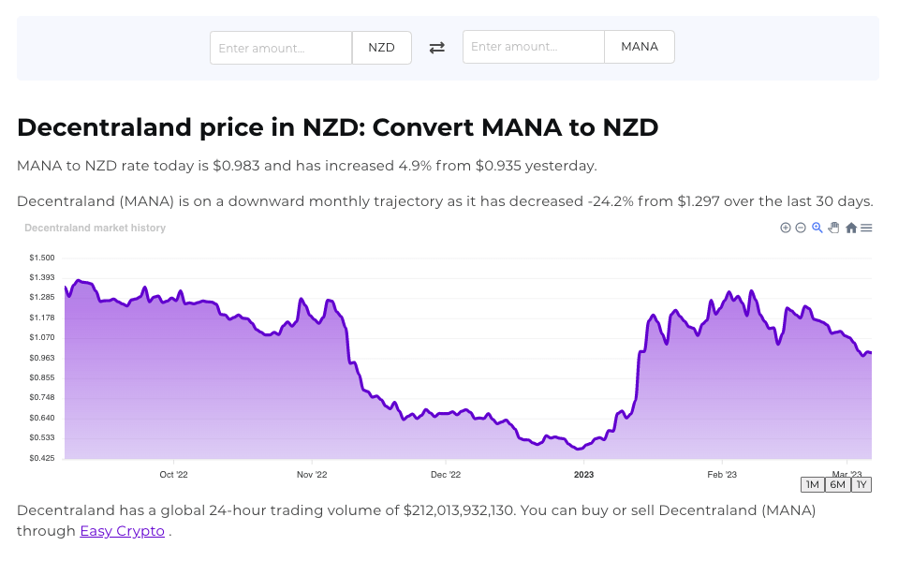Viewport: 898px width, 561px height.
Task: Click the Decentraland market history chart title
Action: (x=95, y=228)
